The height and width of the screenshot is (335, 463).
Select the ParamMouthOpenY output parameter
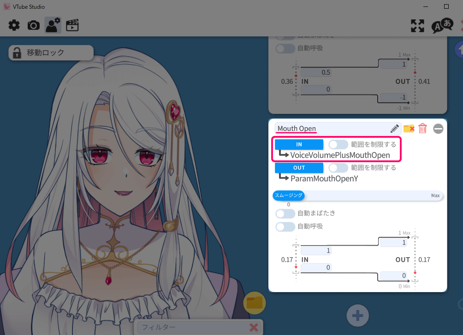click(324, 179)
